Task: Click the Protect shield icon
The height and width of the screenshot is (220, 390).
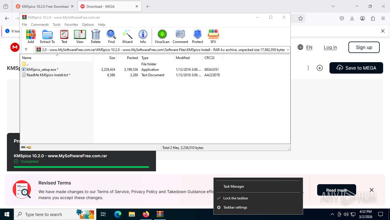Action: click(198, 36)
